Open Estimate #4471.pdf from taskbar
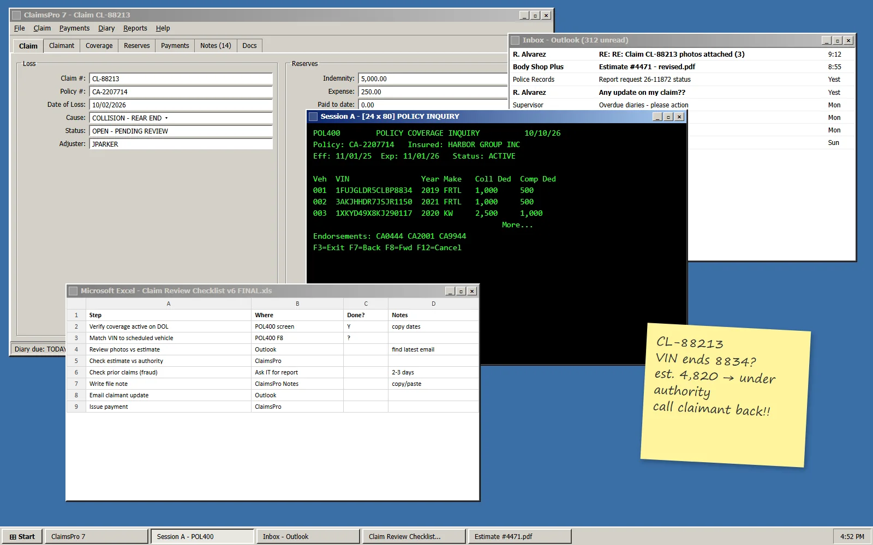The width and height of the screenshot is (873, 545). click(x=519, y=536)
